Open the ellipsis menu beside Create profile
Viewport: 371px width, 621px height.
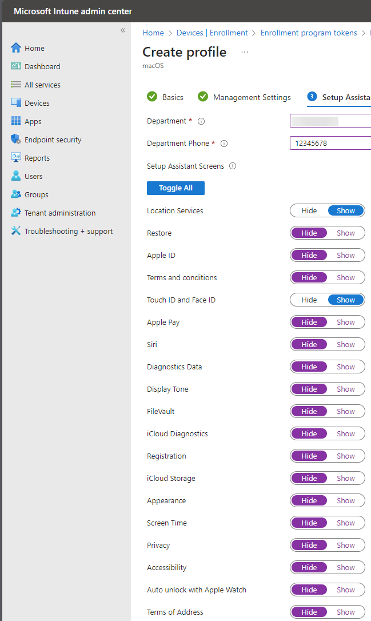point(245,52)
